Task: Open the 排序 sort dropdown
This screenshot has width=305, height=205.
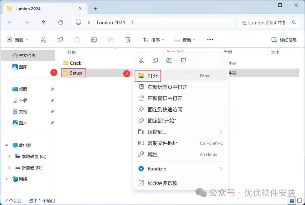Action: 153,40
